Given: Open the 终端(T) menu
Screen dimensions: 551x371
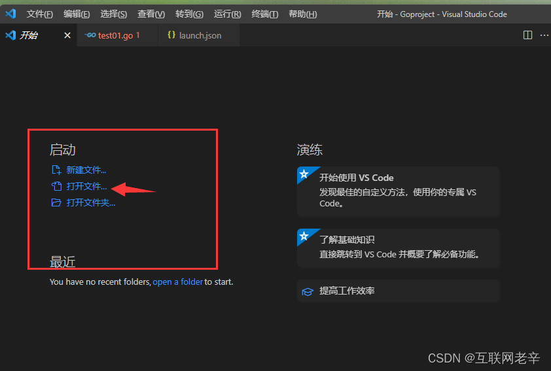Looking at the screenshot, I should click(x=264, y=14).
